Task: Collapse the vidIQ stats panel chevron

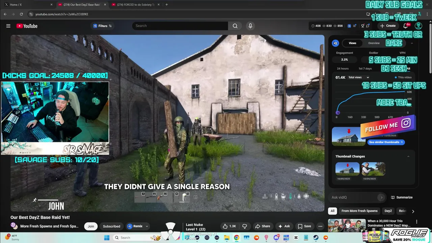Action: coord(412,43)
